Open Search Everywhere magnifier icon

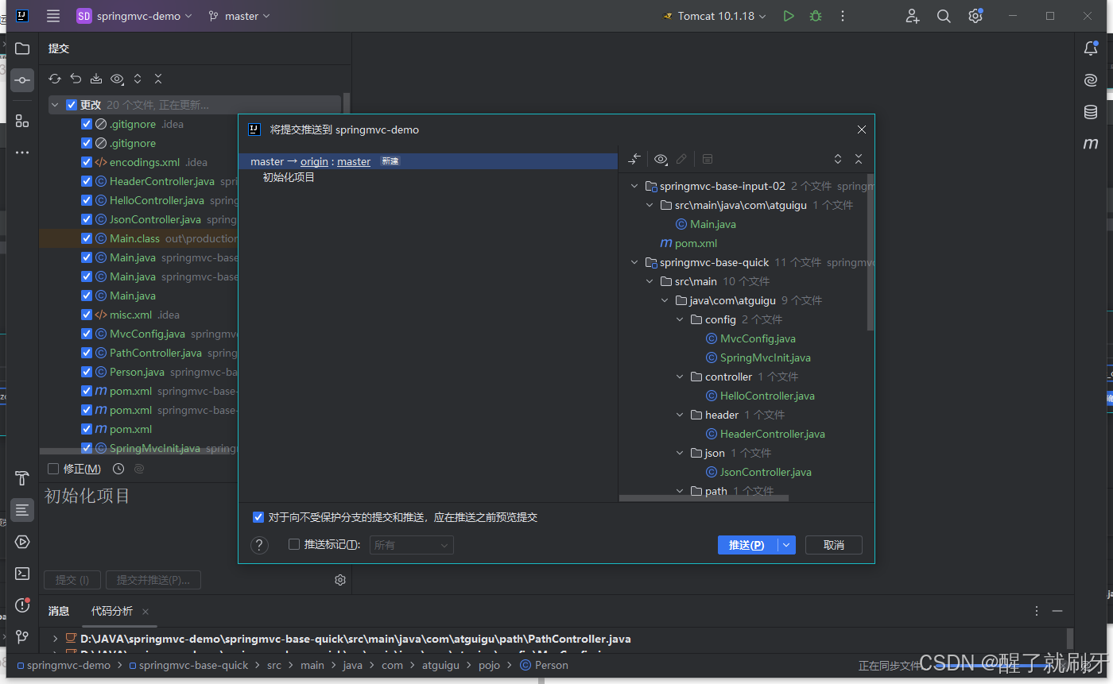click(944, 16)
